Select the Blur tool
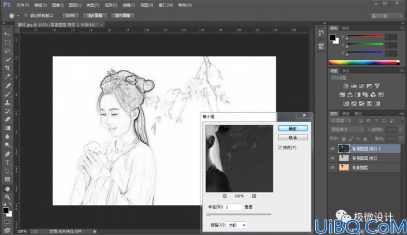 point(8,137)
